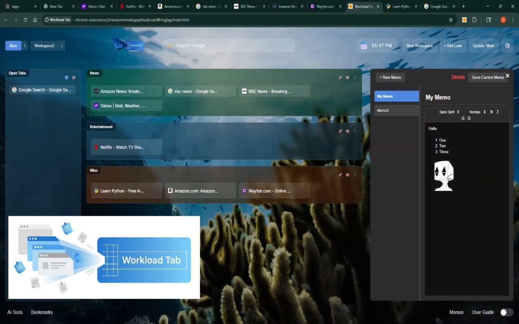519x324 pixels.
Task: Click Save Current Memo
Action: pyautogui.click(x=488, y=77)
